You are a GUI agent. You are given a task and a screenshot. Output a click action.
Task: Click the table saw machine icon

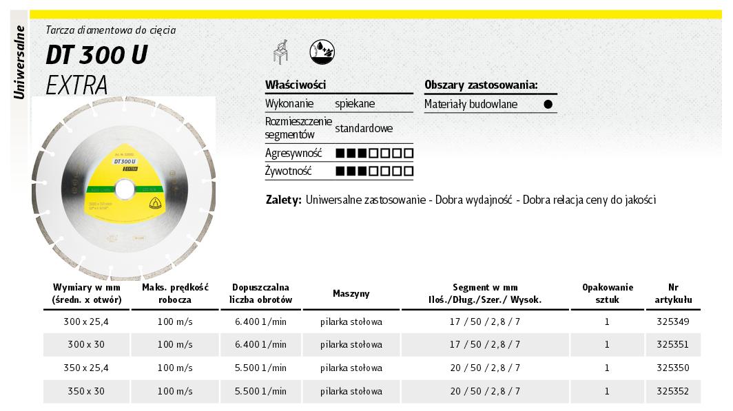281,52
